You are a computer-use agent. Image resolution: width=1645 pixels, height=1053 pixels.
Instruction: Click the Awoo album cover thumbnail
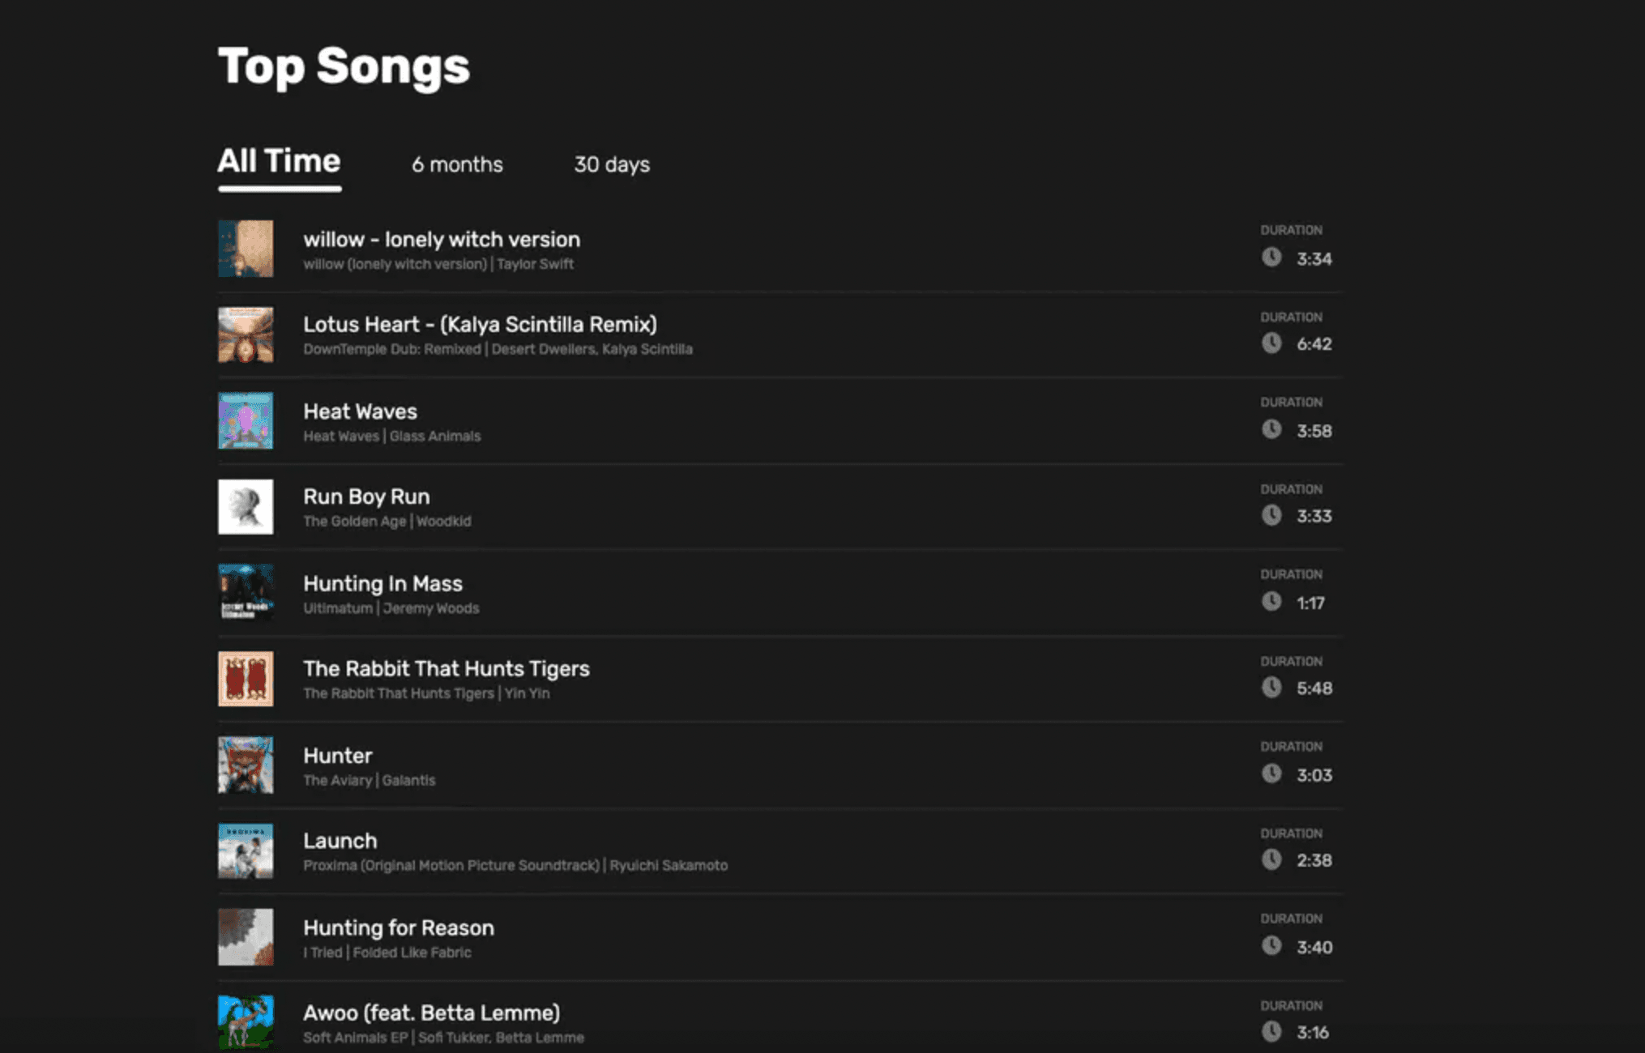246,1022
